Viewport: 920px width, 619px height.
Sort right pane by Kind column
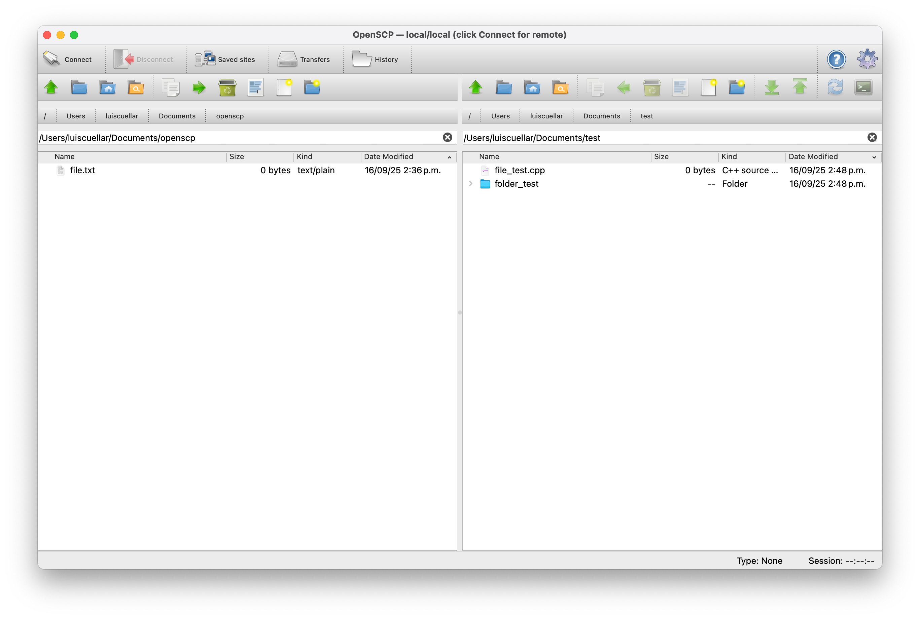(x=752, y=157)
